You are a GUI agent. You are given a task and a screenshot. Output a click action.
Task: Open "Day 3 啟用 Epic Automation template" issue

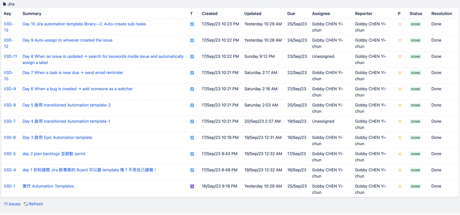point(57,138)
